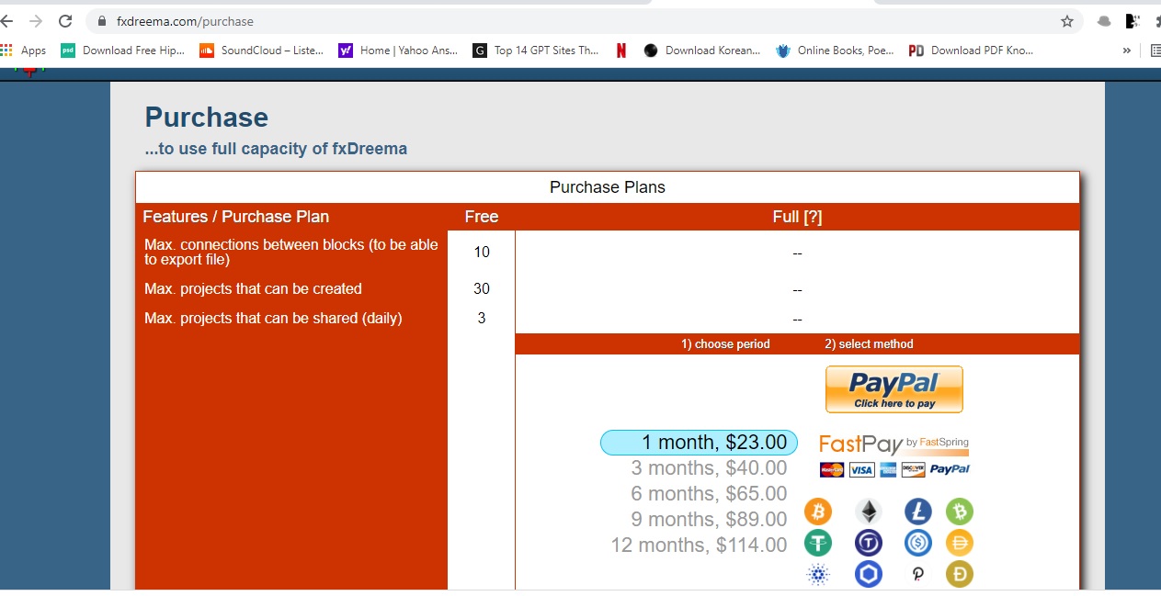
Task: Open the SoundCloud bookmark
Action: click(261, 51)
